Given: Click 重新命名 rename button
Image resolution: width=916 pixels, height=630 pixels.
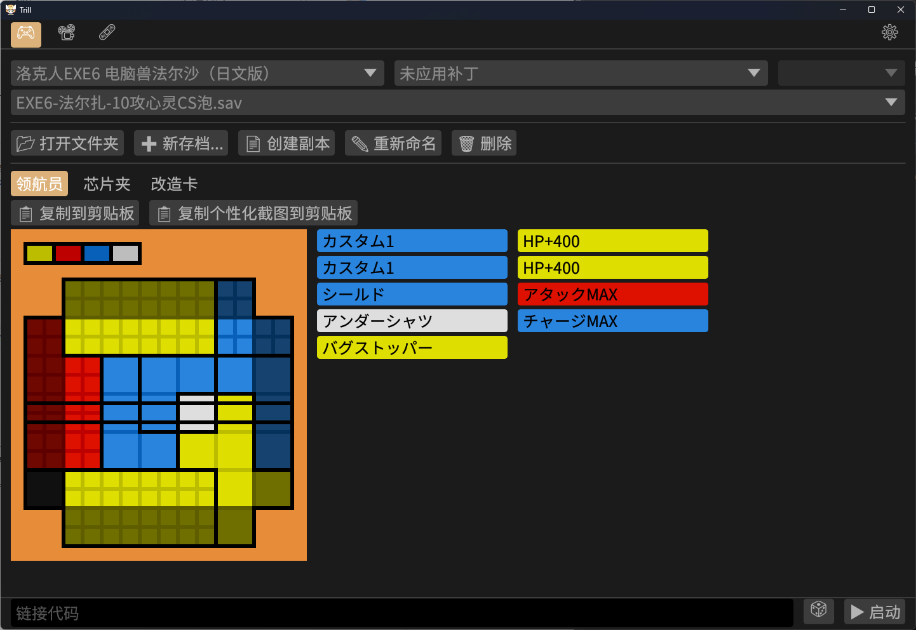Looking at the screenshot, I should click(394, 144).
